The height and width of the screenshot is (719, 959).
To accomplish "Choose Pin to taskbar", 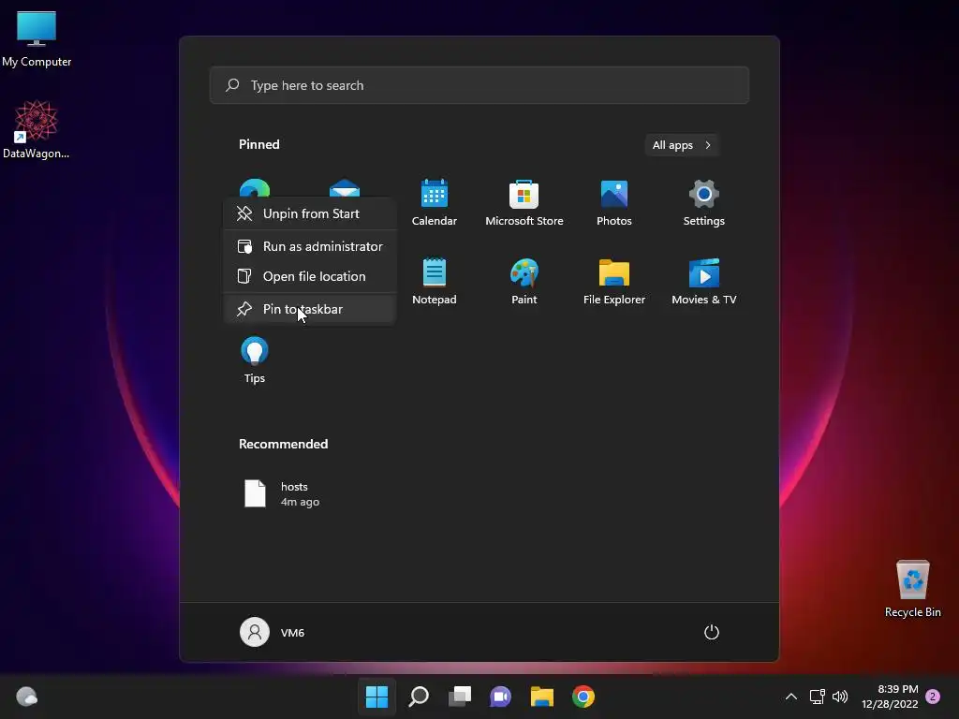I will coord(310,309).
